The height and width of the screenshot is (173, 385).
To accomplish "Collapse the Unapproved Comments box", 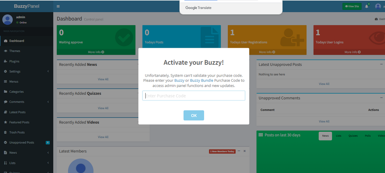I will click(381, 98).
